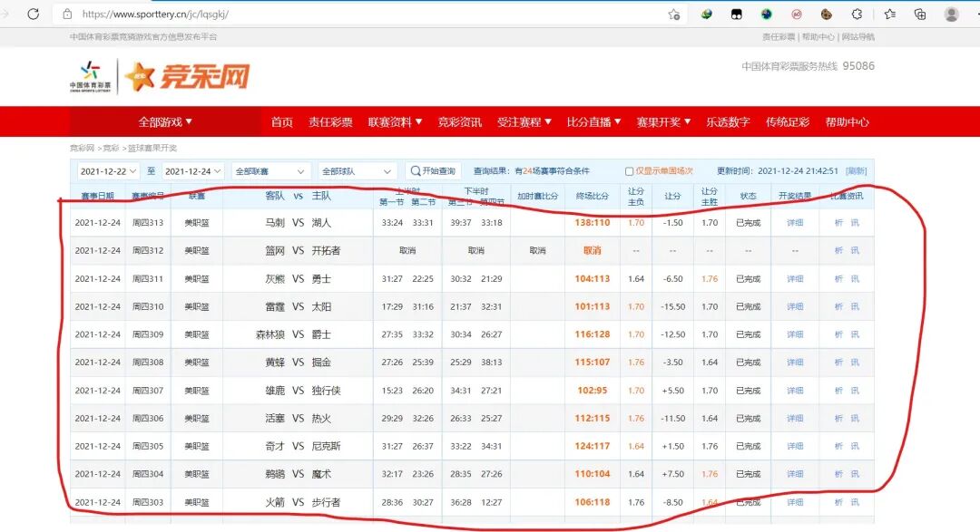Open 网站导航 link at page top
The width and height of the screenshot is (980, 532).
(858, 37)
